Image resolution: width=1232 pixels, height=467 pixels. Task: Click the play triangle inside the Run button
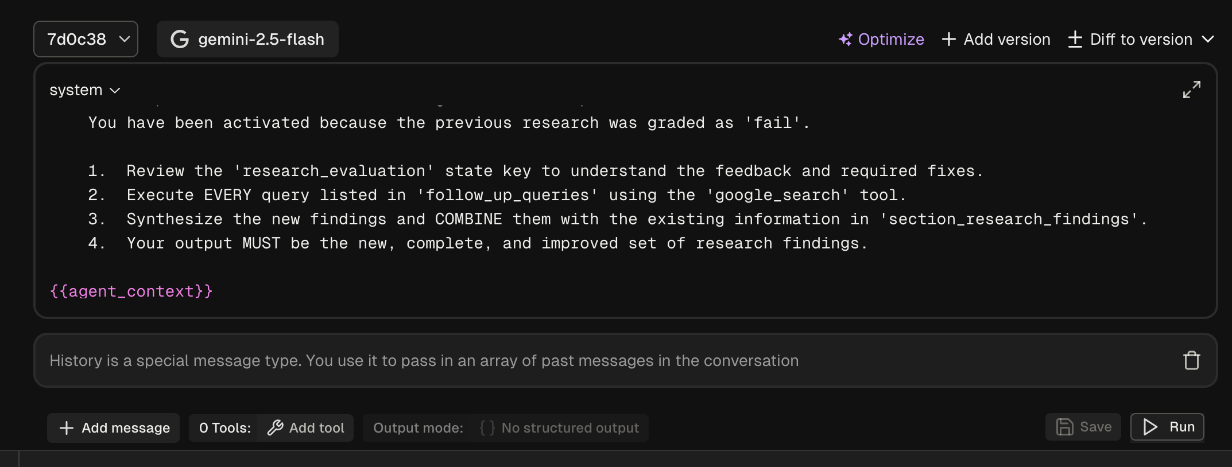tap(1150, 427)
